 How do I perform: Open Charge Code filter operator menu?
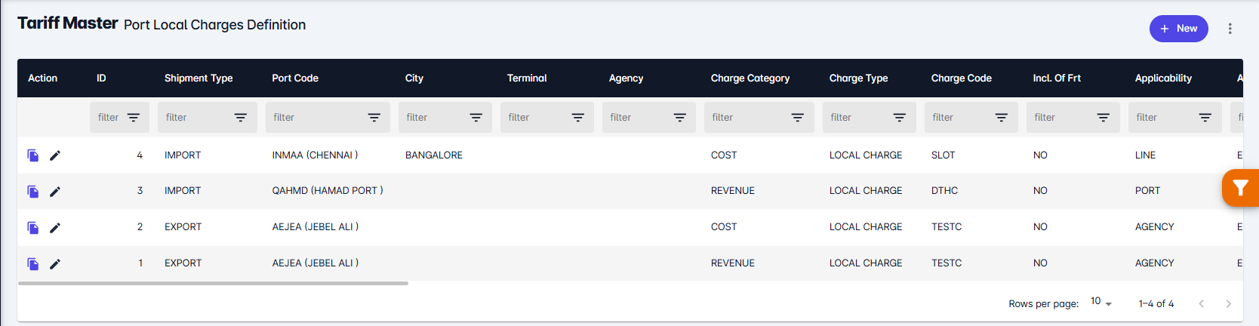pyautogui.click(x=1001, y=118)
